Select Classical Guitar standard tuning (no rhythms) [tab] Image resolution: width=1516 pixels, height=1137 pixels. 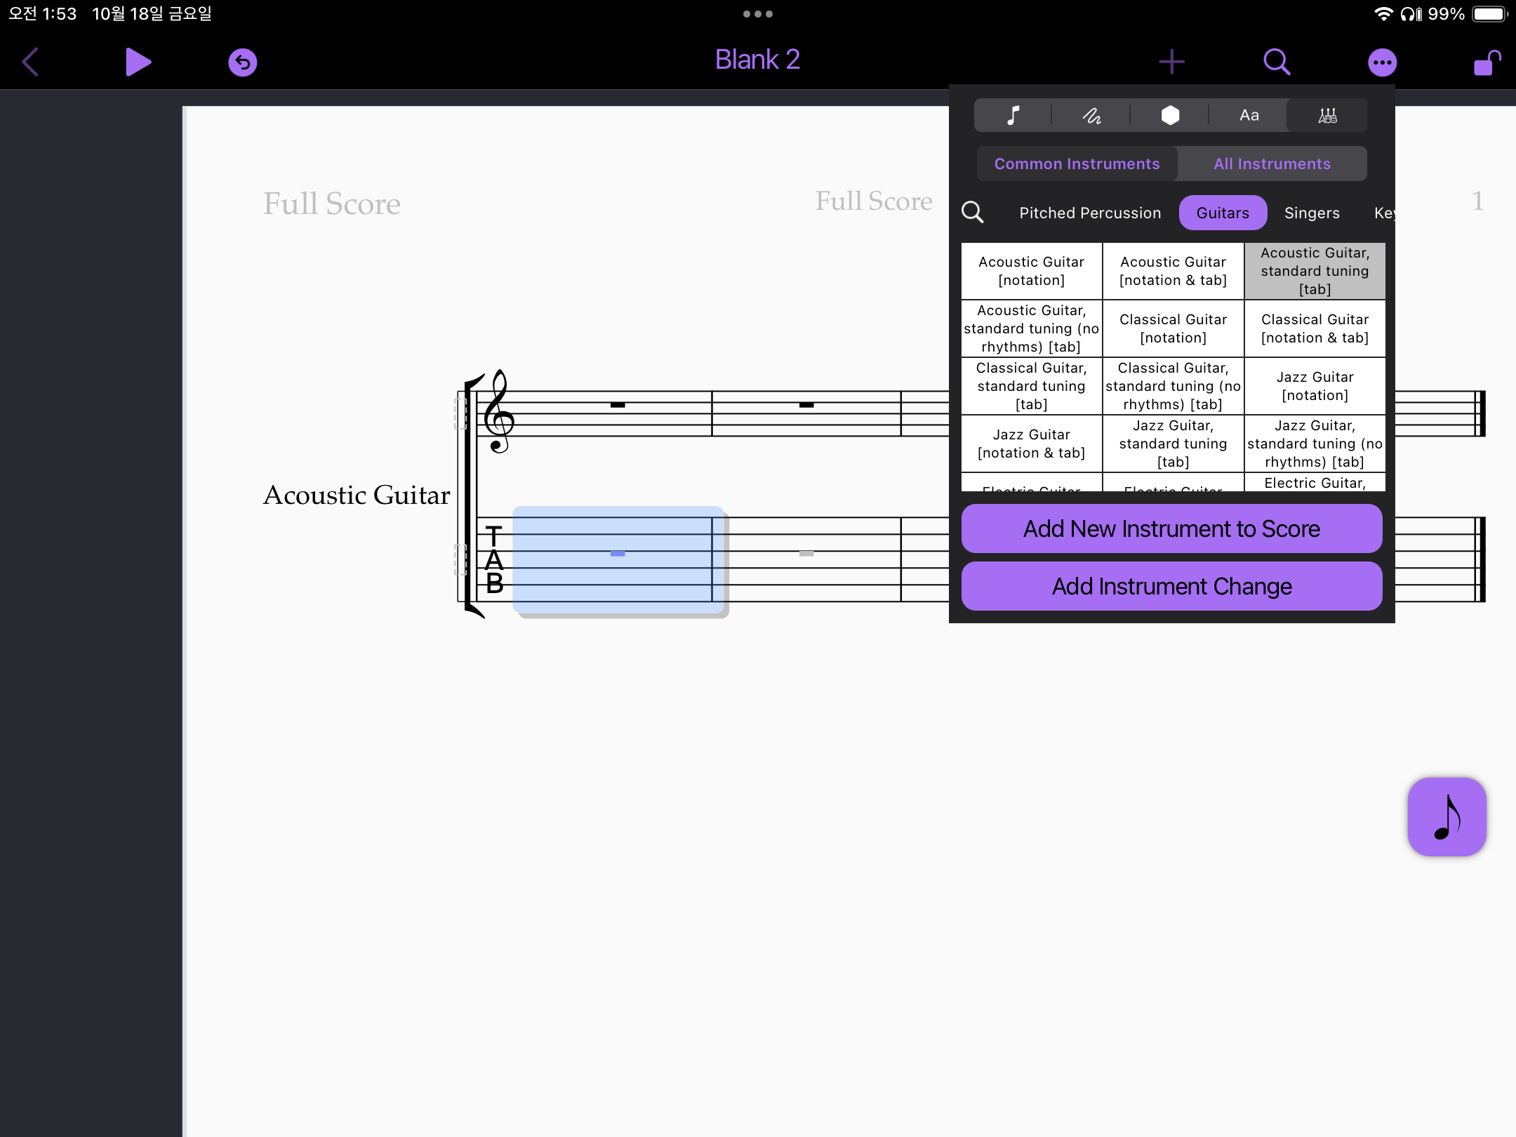click(1173, 386)
